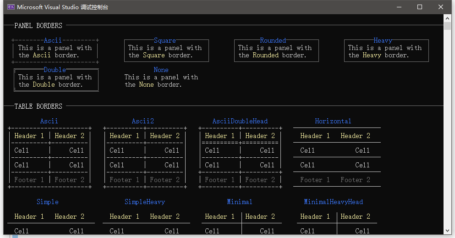Click 'Header 1' in the Ascii table

(29, 136)
